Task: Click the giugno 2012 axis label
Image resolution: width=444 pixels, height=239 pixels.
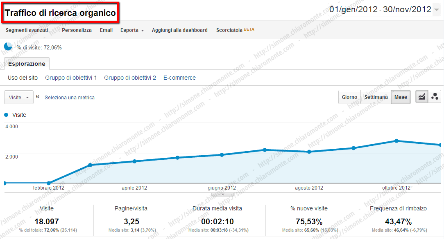Action: (222, 188)
